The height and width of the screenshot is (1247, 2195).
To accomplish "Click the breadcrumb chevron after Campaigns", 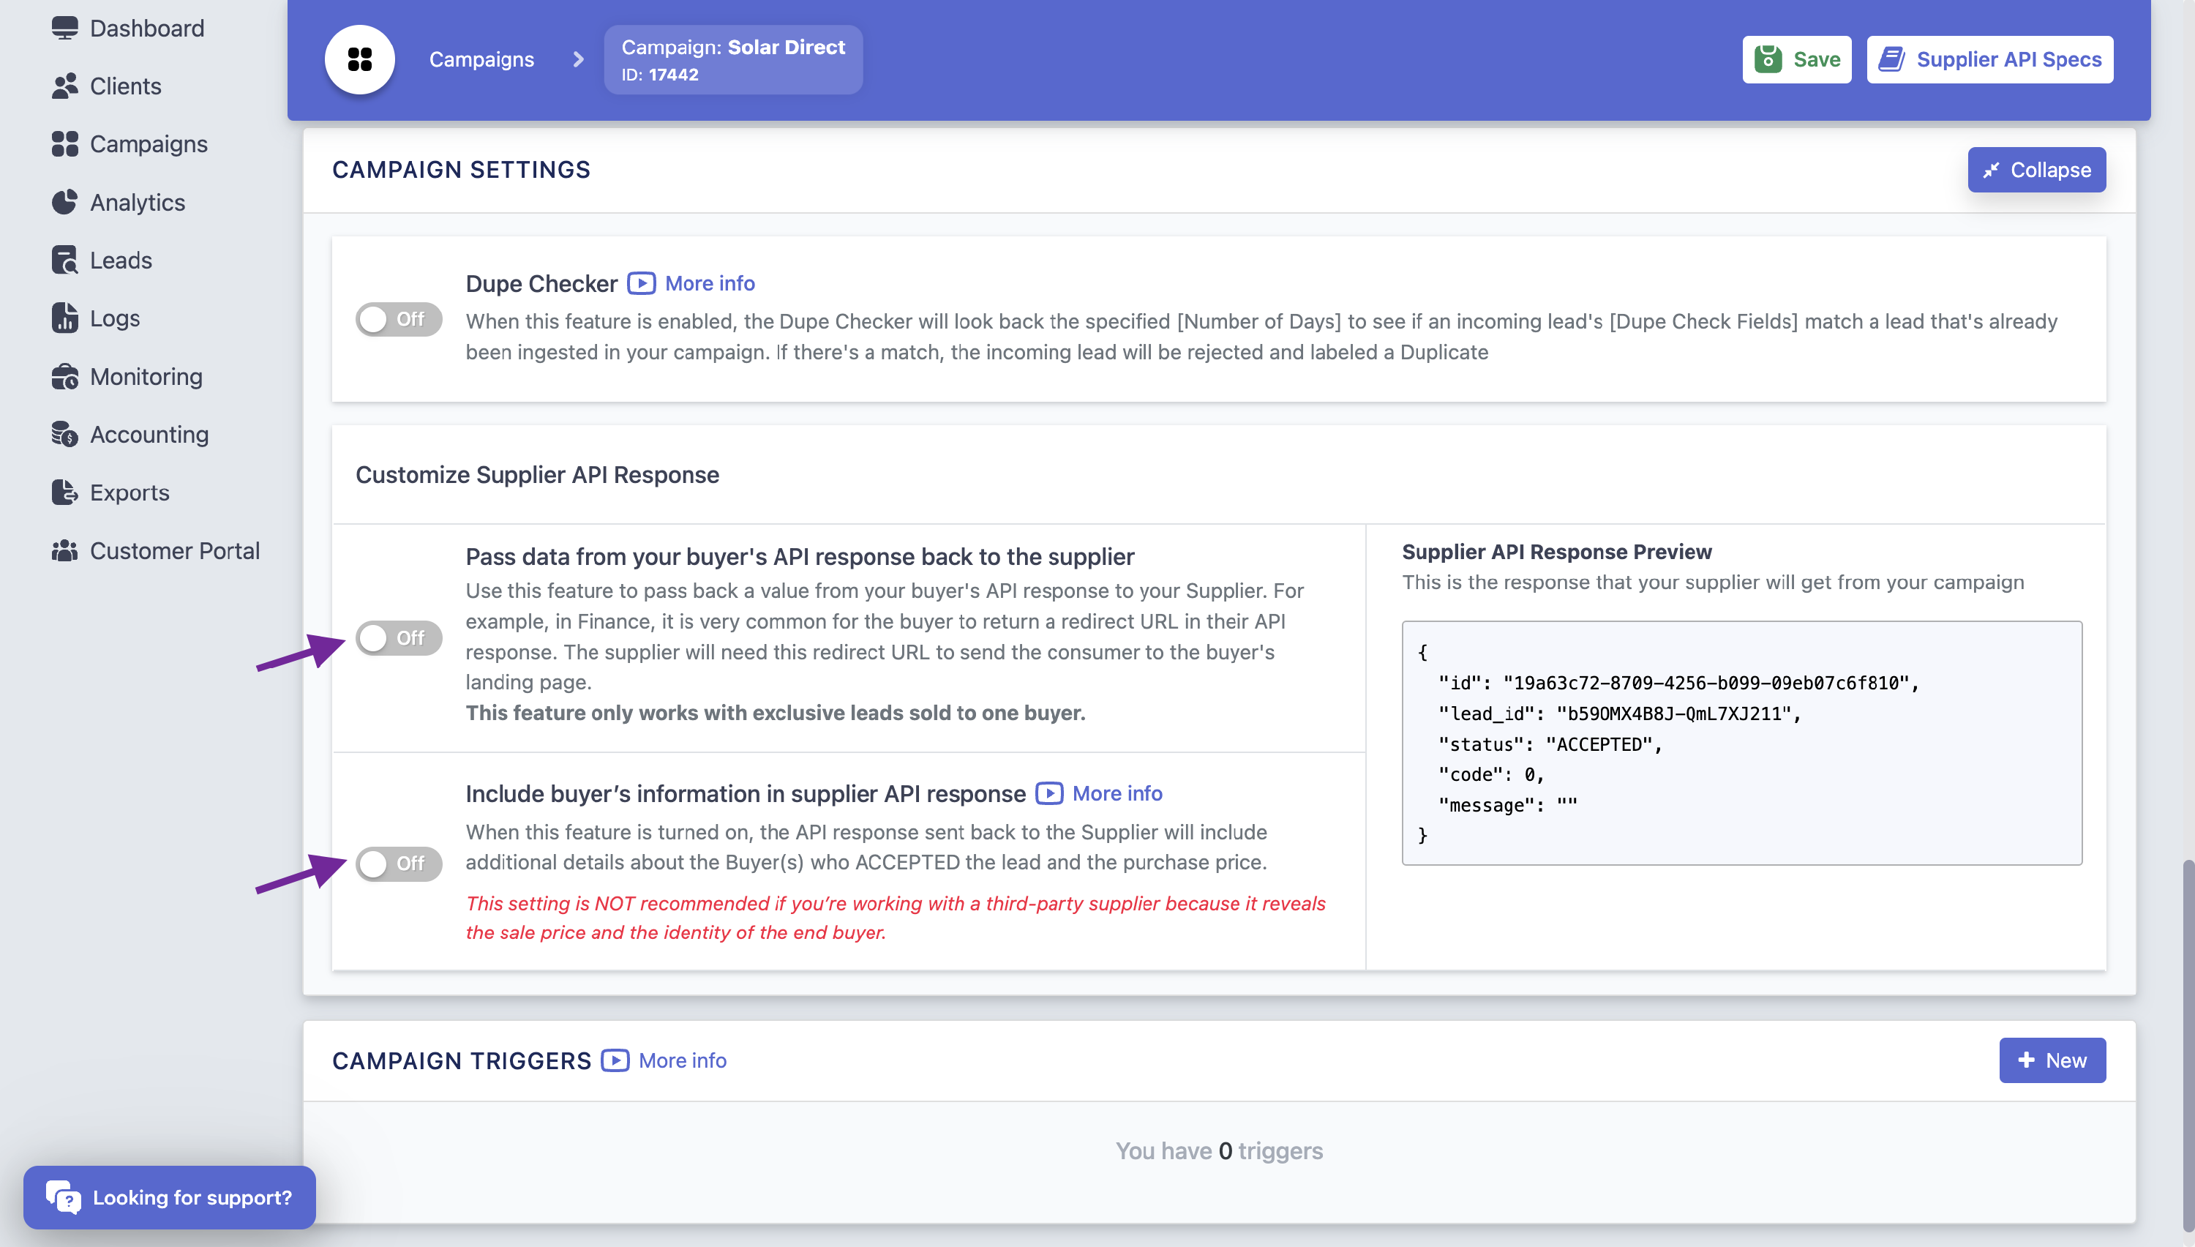I will click(x=578, y=59).
